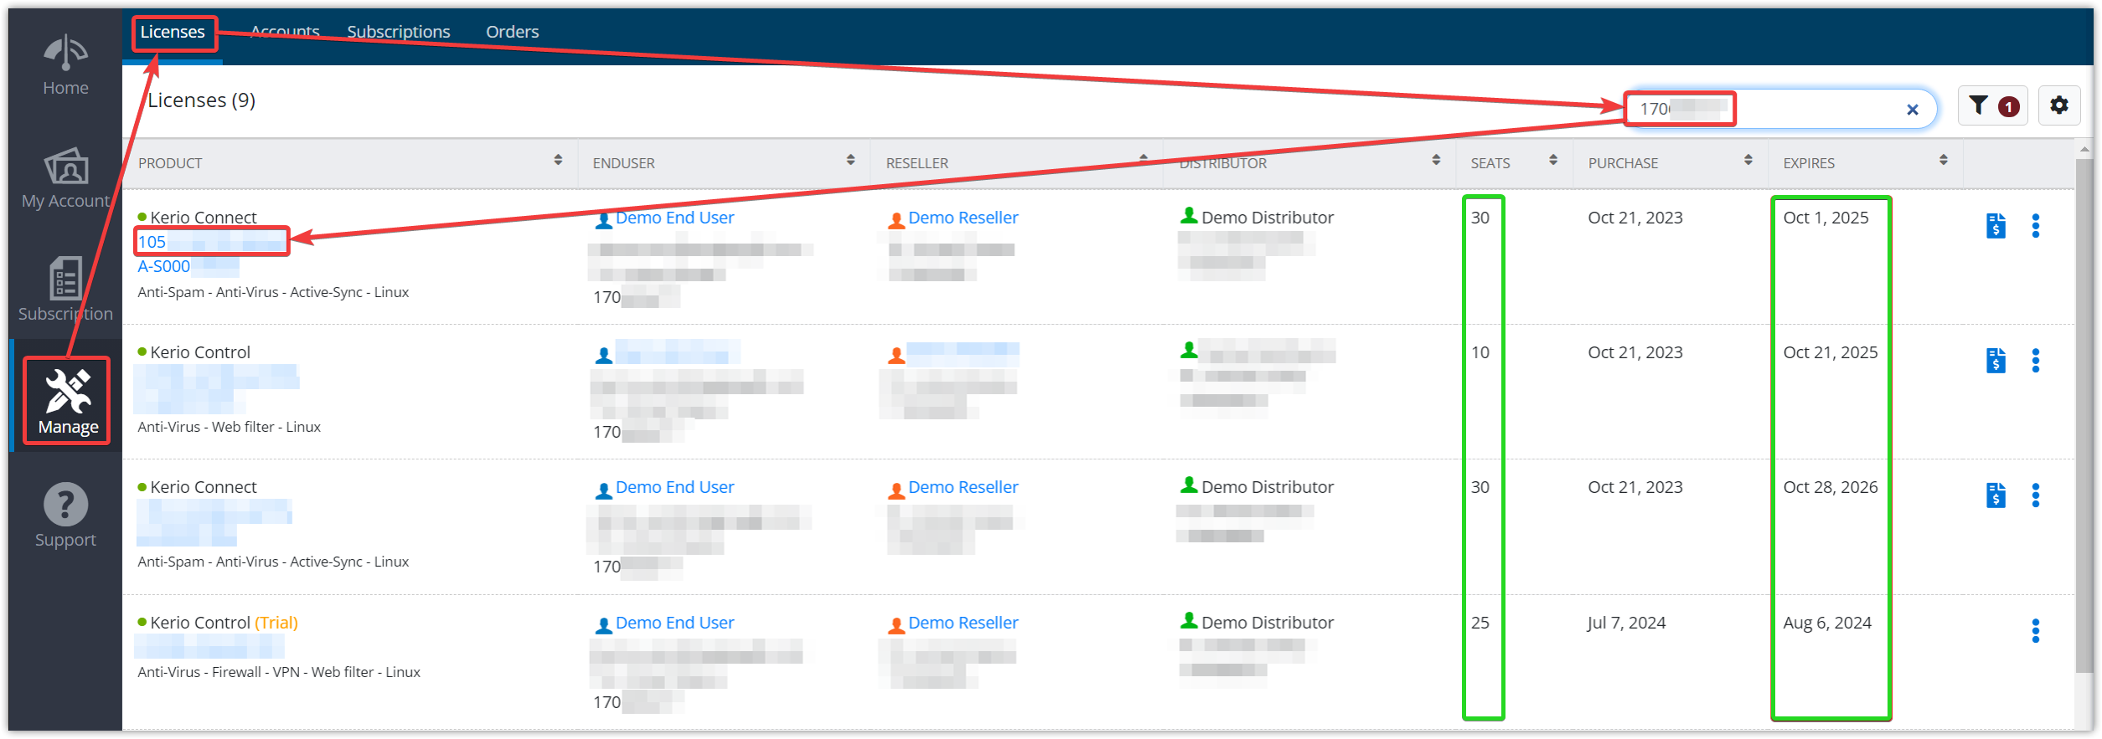Open Support in the sidebar
Viewport: 2102px width, 739px height.
(65, 516)
